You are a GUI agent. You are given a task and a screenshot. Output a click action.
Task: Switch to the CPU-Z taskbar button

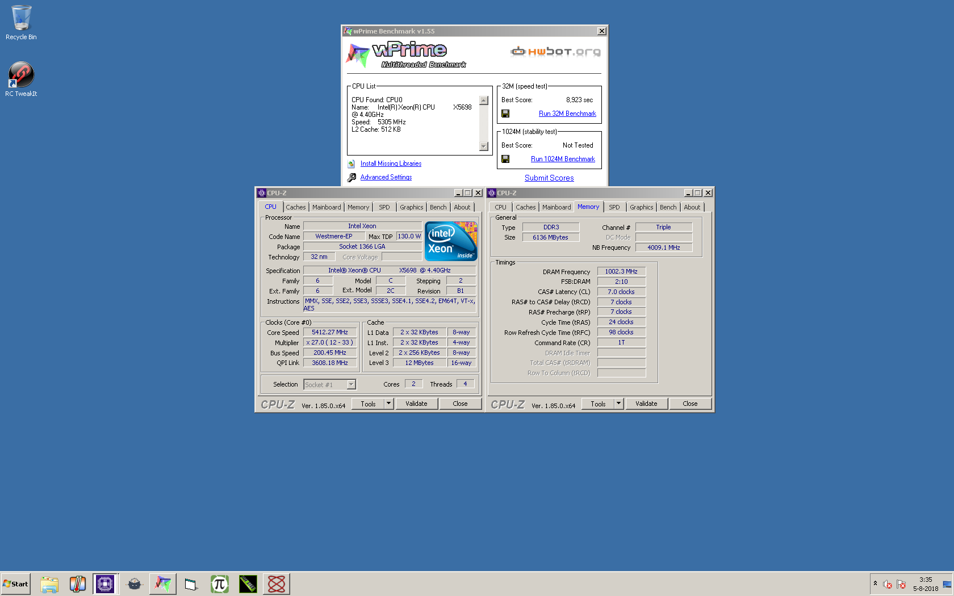pyautogui.click(x=106, y=584)
